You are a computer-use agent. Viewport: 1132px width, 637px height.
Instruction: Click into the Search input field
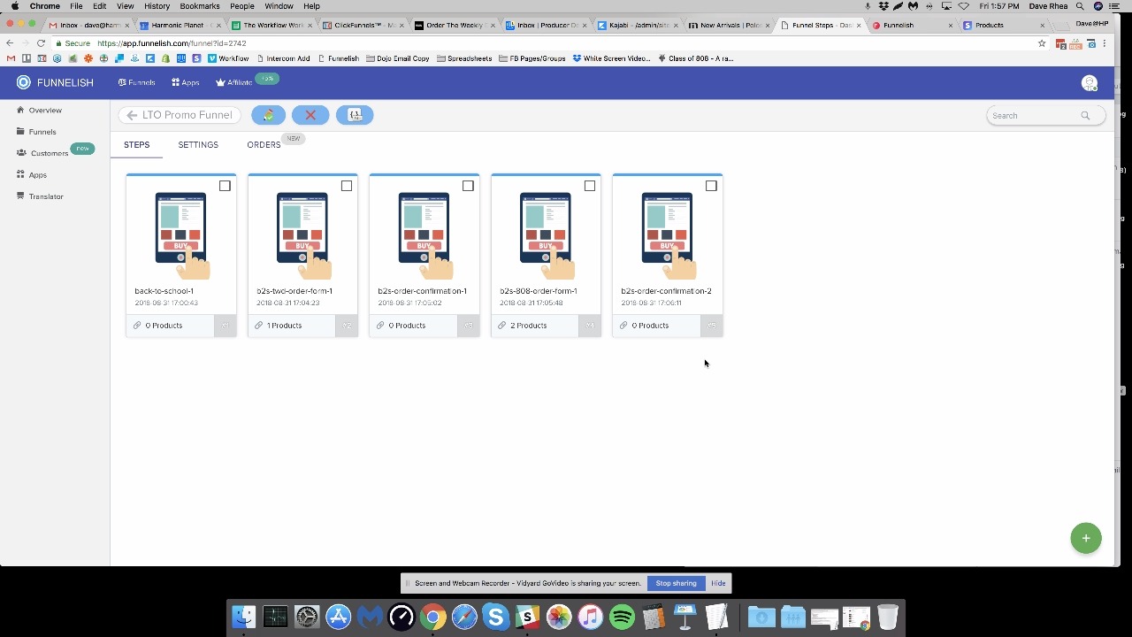pyautogui.click(x=1033, y=116)
